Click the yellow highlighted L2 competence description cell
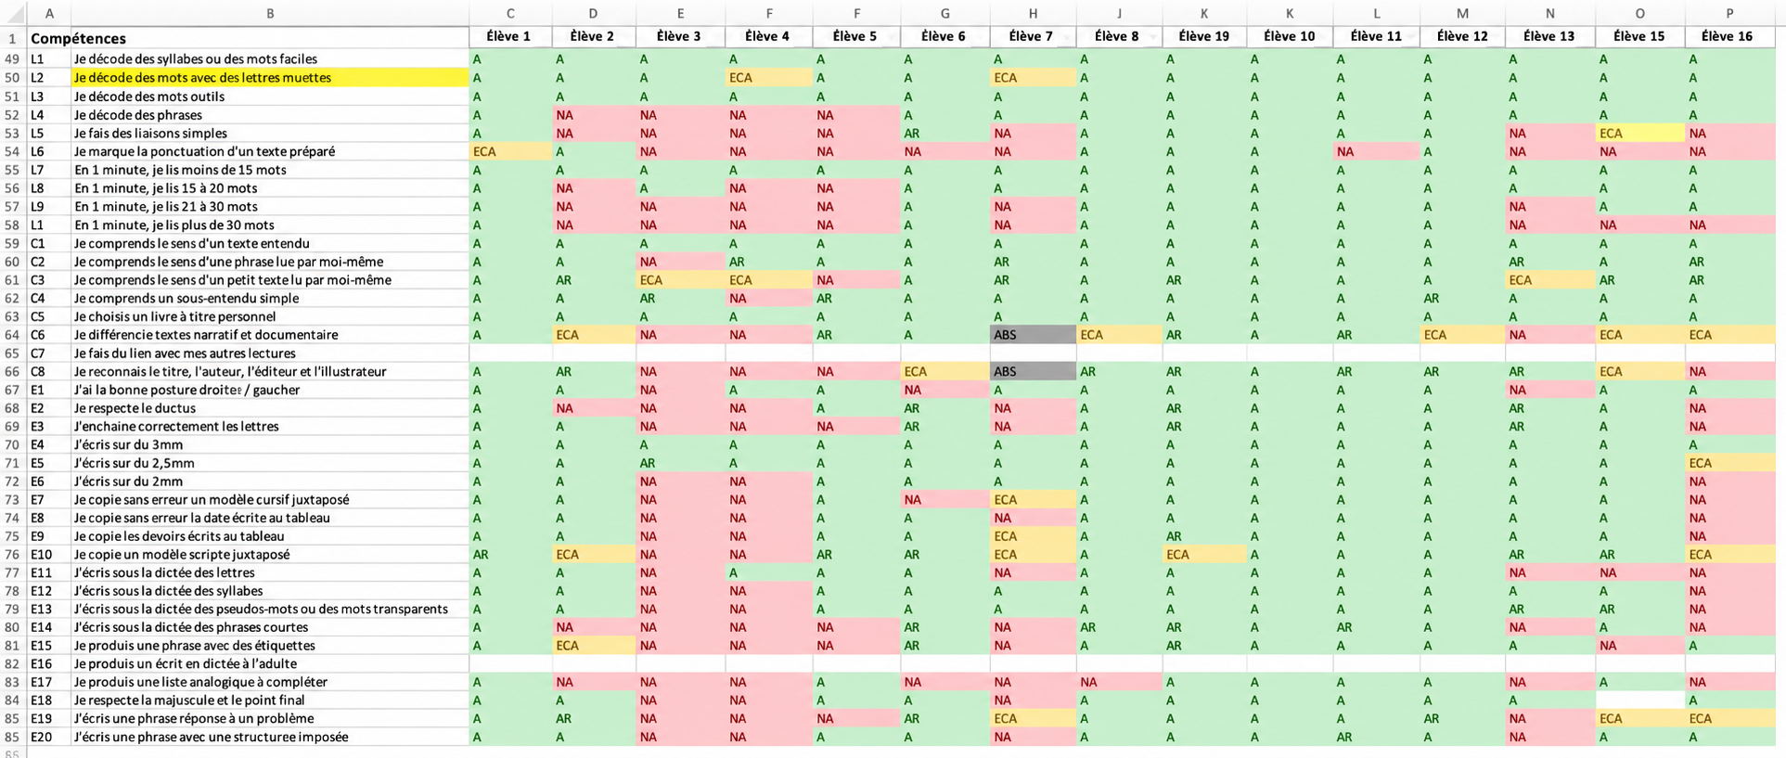Viewport: 1786px width, 758px height. click(270, 78)
